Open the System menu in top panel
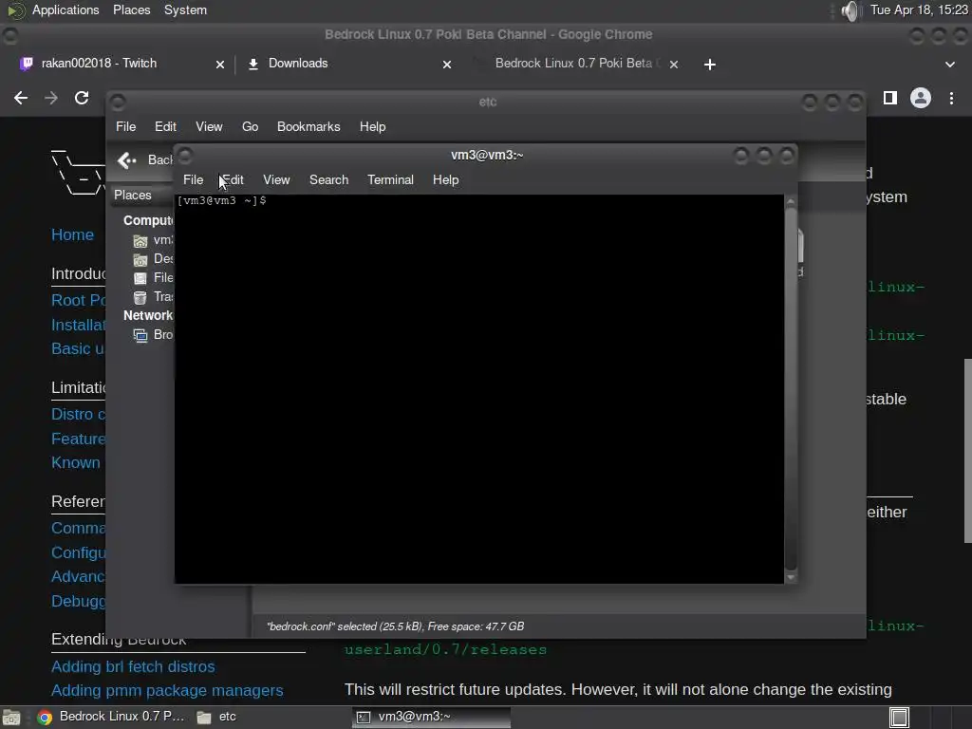The width and height of the screenshot is (972, 729). [185, 9]
